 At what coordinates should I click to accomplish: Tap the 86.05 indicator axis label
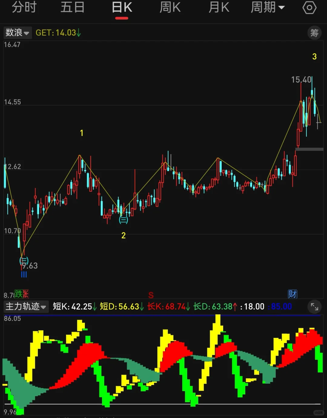pyautogui.click(x=12, y=318)
